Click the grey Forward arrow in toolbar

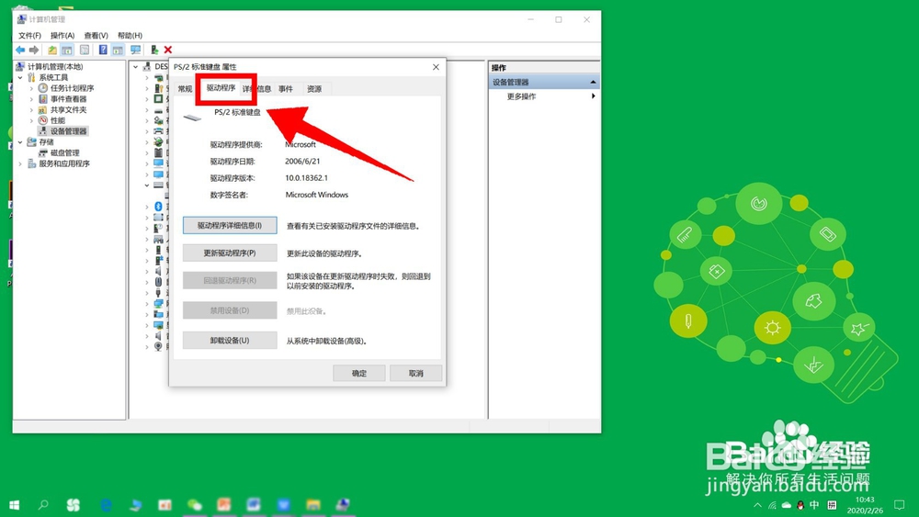(34, 50)
